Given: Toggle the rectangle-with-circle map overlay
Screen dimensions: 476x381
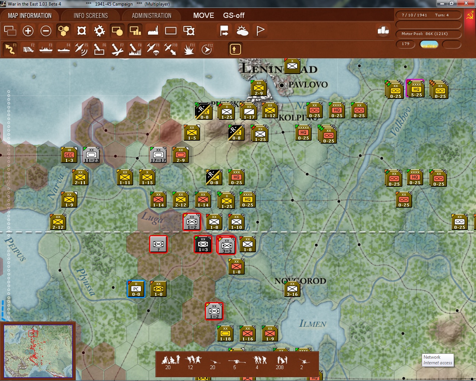Looking at the screenshot, I should point(117,31).
